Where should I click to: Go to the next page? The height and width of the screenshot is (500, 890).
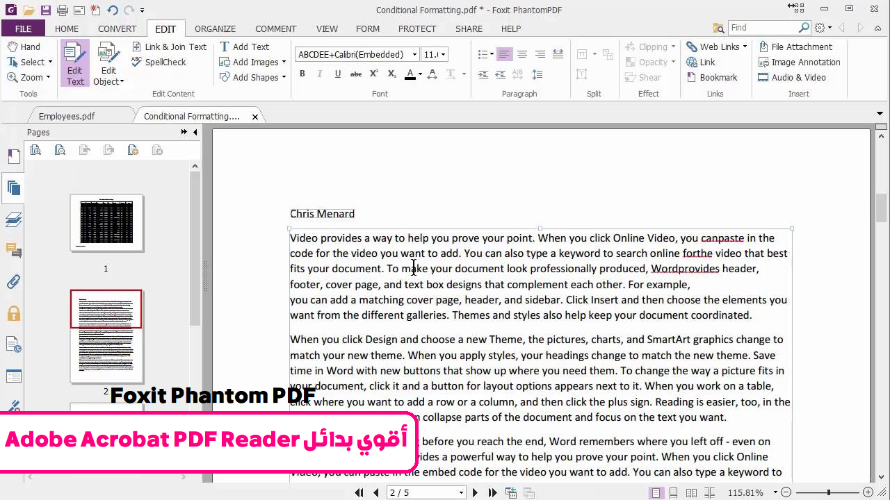point(476,492)
